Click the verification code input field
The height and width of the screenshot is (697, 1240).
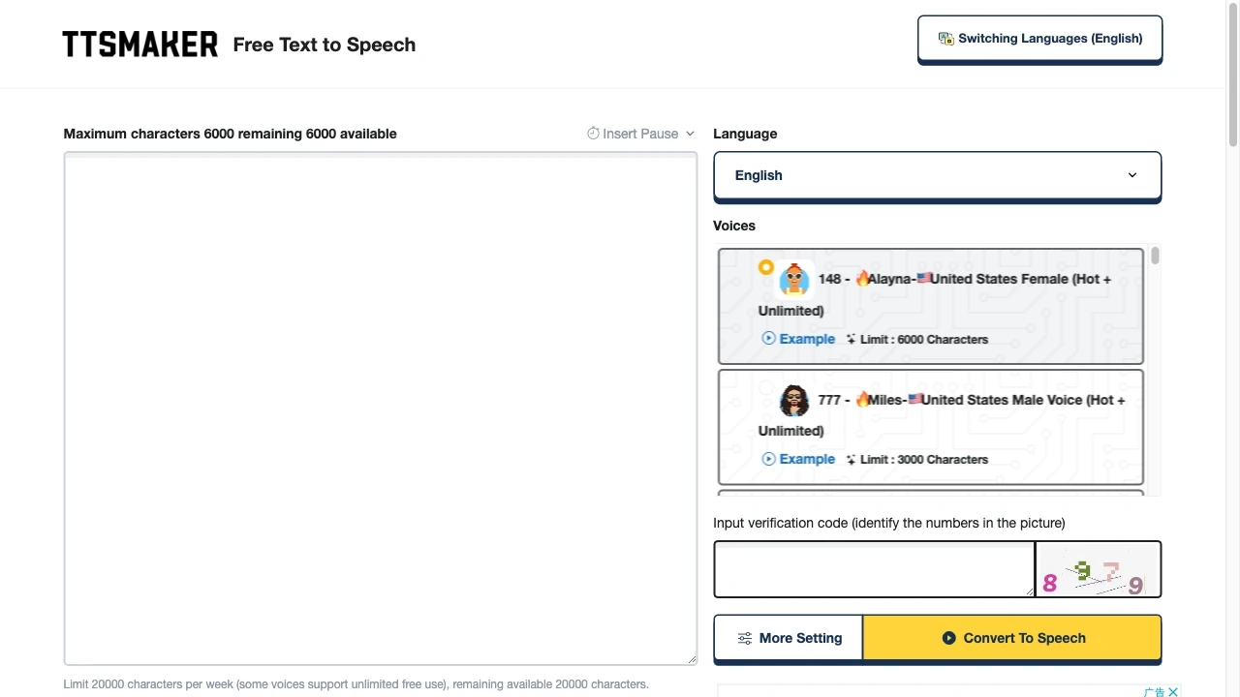tap(872, 569)
